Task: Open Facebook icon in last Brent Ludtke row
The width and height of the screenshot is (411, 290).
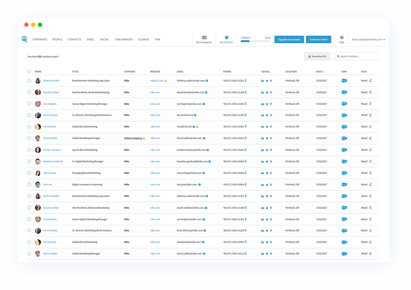Action: coord(271,254)
